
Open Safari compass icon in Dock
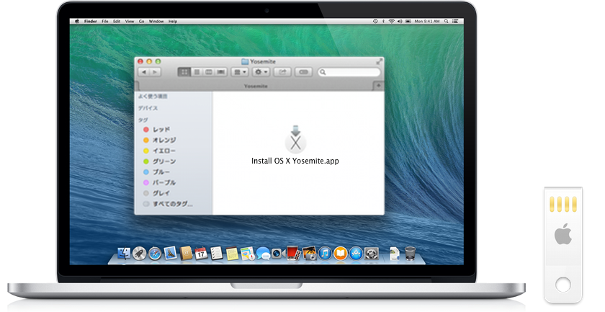[x=155, y=254]
